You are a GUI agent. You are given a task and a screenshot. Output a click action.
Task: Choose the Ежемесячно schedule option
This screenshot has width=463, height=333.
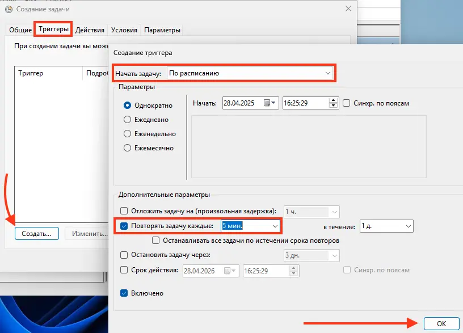[x=127, y=148]
